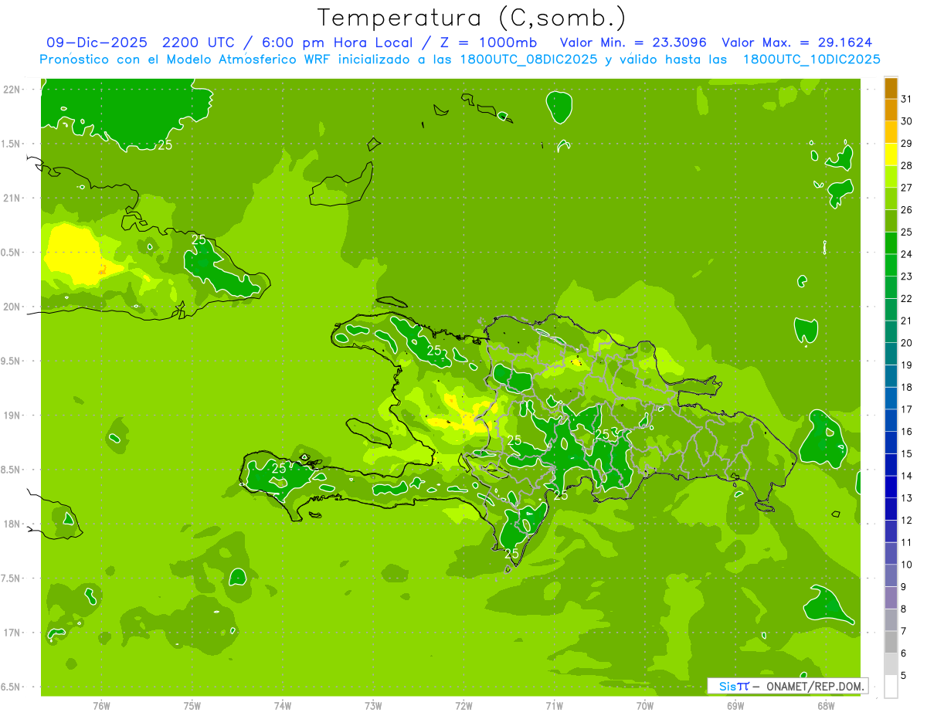
Task: Pick the dark blue swatch between 13 and 14
Action: (x=891, y=487)
